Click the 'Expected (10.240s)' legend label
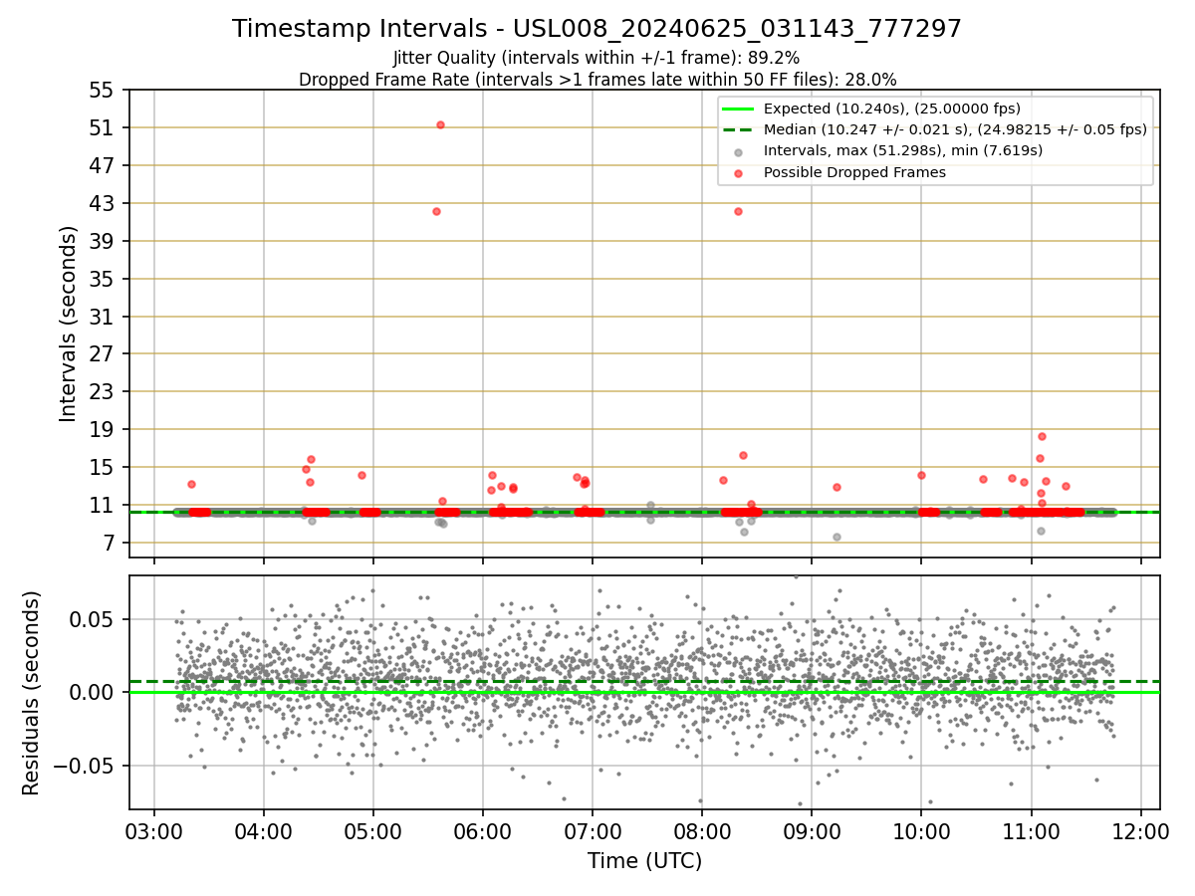The height and width of the screenshot is (896, 1195). (892, 109)
